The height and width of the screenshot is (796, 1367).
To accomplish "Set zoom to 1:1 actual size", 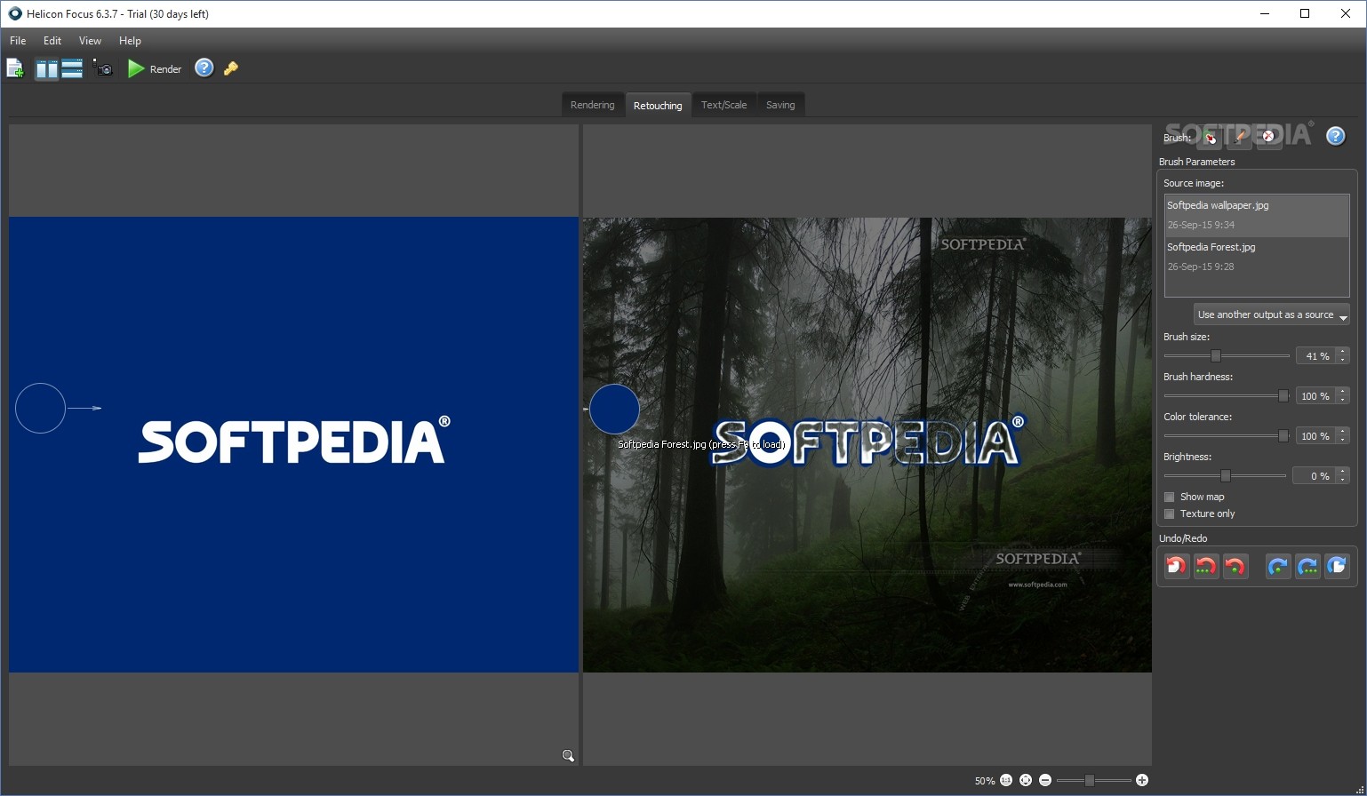I will [x=1006, y=780].
